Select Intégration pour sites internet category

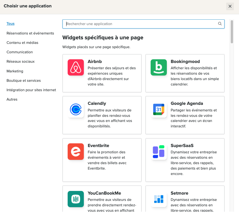click(x=31, y=90)
